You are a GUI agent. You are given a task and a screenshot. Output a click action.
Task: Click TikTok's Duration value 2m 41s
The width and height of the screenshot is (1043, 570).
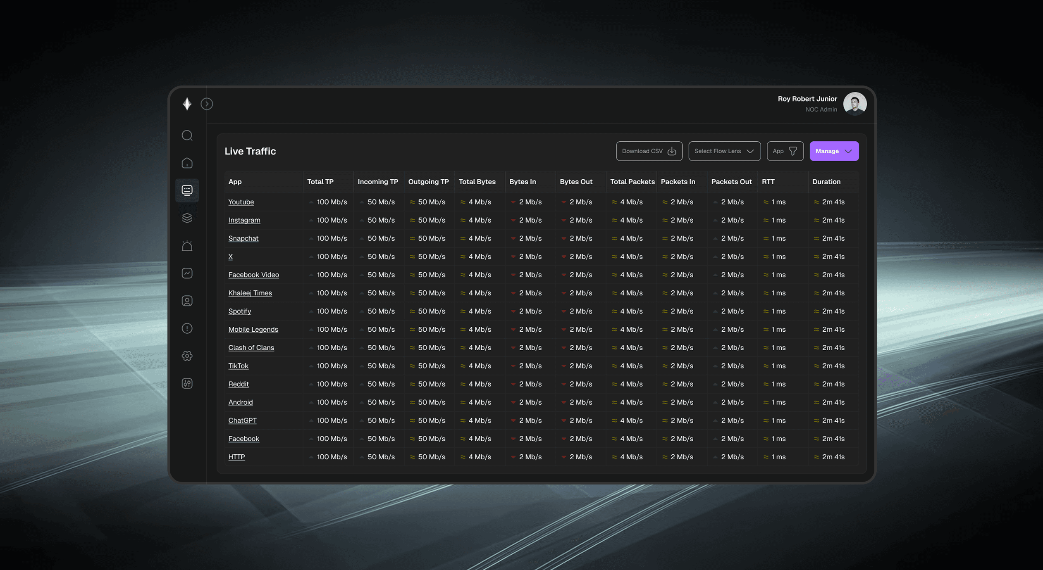tap(833, 366)
